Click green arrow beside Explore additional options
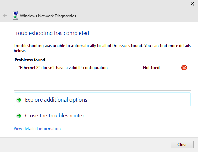This screenshot has width=198, height=152. coord(19,100)
